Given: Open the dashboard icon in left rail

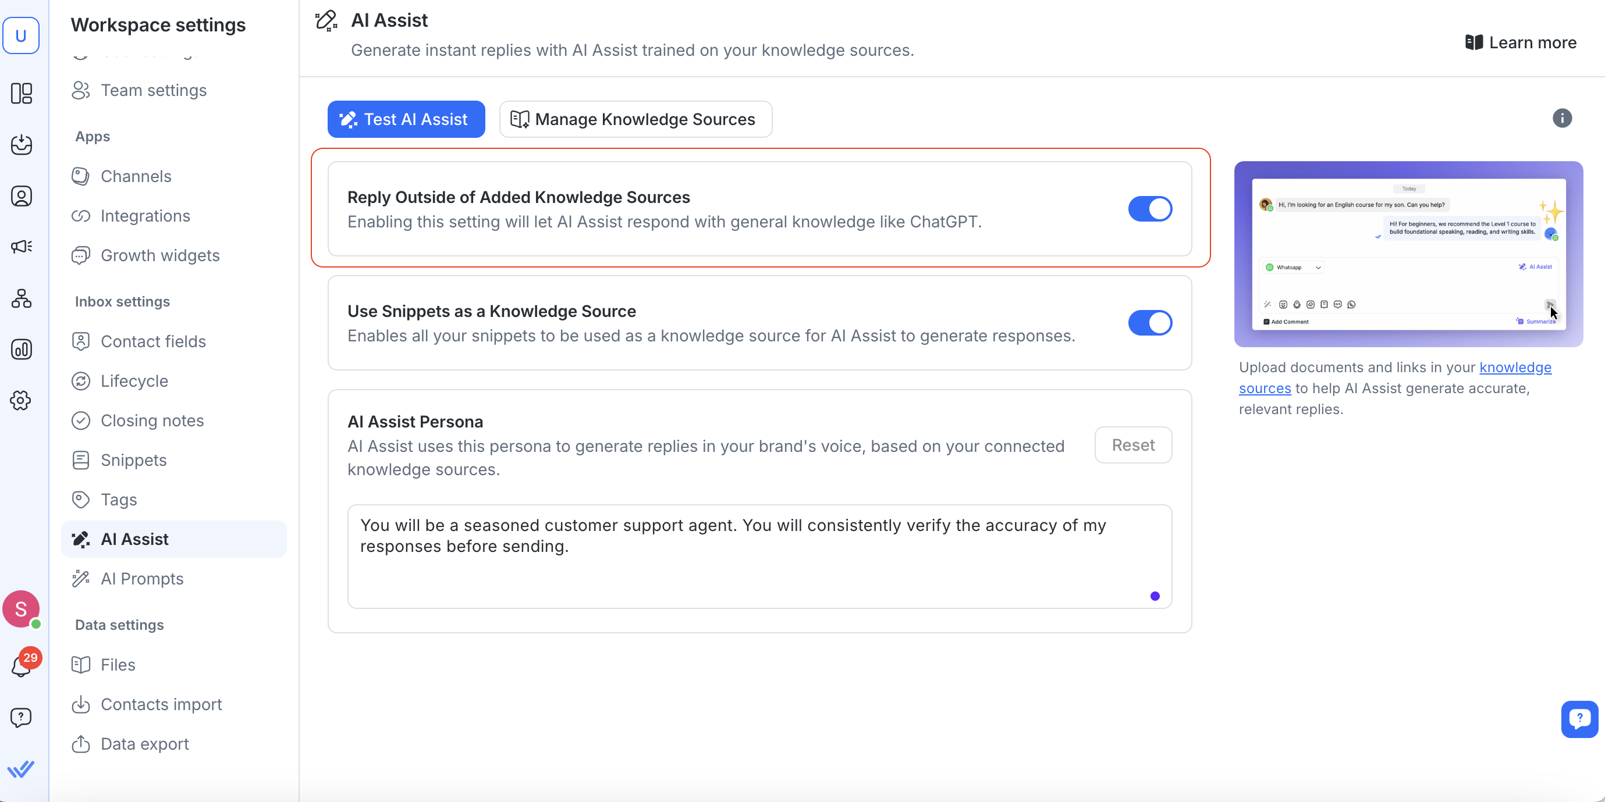Looking at the screenshot, I should (x=21, y=94).
